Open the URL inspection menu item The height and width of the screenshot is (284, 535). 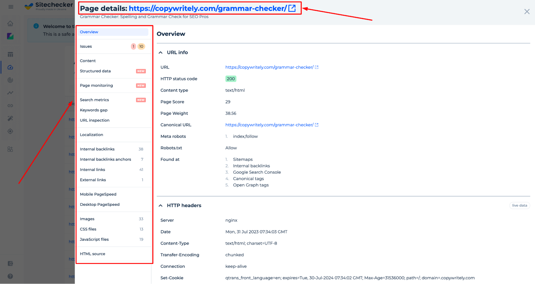pos(113,120)
